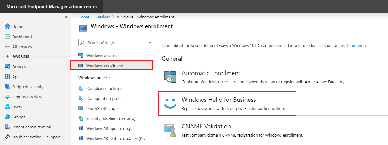Open the Dashboard icon in sidebar
Viewport: 388px width, 145px height.
tap(8, 37)
